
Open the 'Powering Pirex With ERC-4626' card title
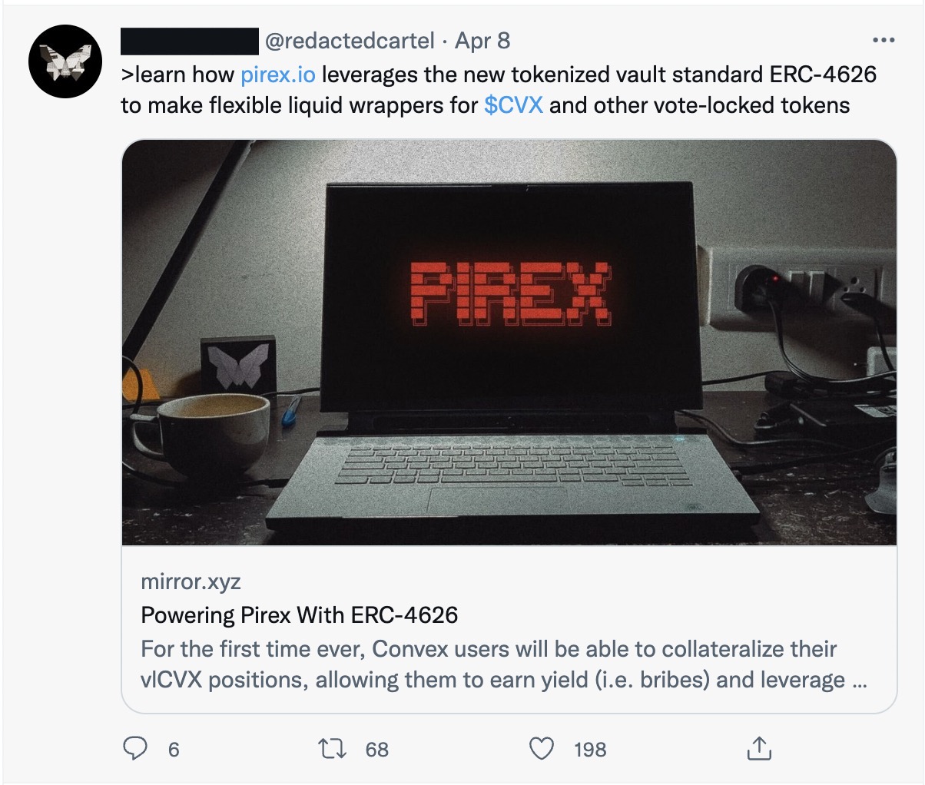click(300, 614)
